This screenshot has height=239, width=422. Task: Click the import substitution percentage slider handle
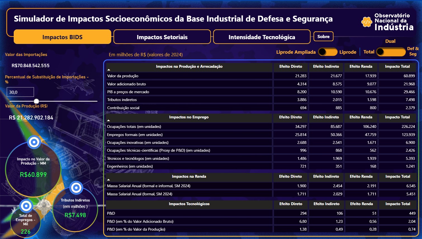pyautogui.click(x=36, y=101)
